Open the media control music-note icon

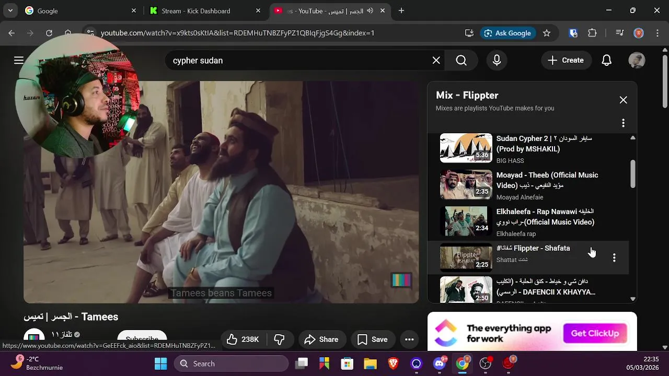[620, 33]
